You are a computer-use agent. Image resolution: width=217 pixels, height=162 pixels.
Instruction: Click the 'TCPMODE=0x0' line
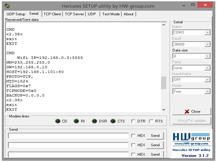(21, 91)
